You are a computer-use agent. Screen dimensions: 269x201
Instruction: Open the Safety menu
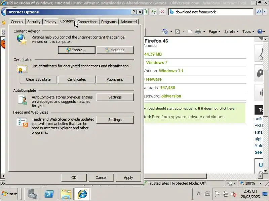click(x=231, y=31)
